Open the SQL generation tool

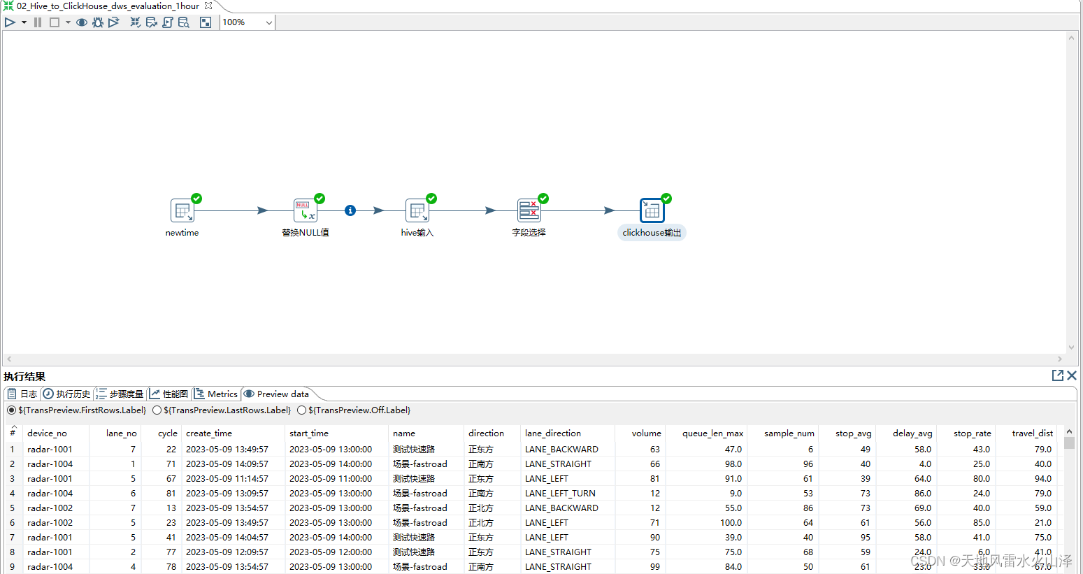click(168, 22)
